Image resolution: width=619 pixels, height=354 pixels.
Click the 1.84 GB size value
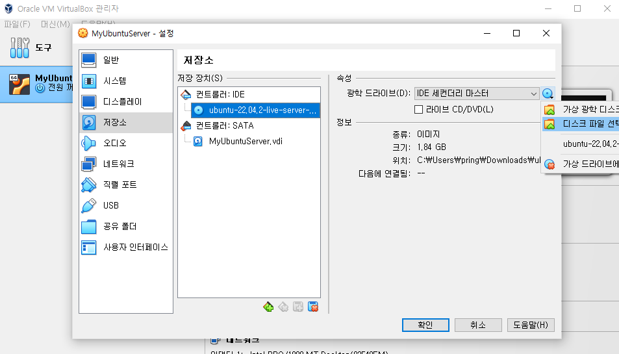[431, 147]
